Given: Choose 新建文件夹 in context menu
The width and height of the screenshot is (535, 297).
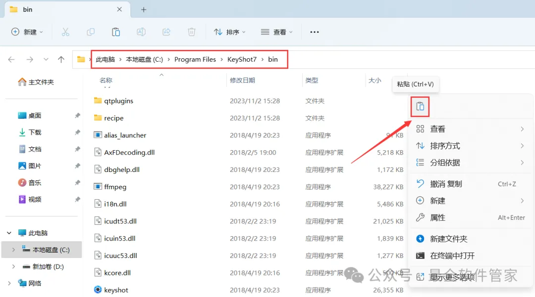Looking at the screenshot, I should (471, 239).
